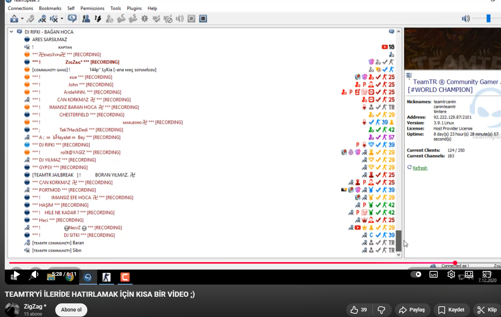Viewport: 501px width, 317px height.
Task: Open the Tools menu
Action: [116, 8]
